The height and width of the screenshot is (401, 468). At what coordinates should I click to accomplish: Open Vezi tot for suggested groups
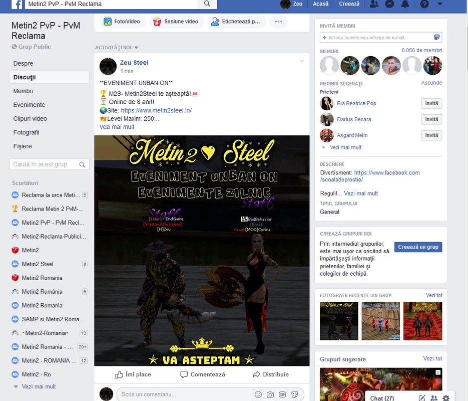[432, 358]
